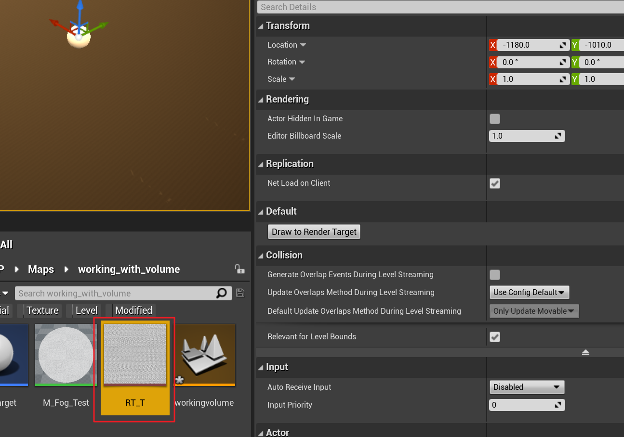Screen dimensions: 624x437
Task: Select the RT_T render target asset
Action: [x=135, y=369]
